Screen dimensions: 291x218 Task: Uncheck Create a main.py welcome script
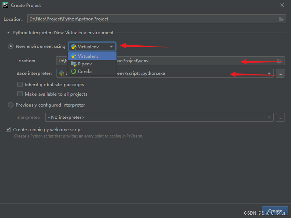(8, 129)
